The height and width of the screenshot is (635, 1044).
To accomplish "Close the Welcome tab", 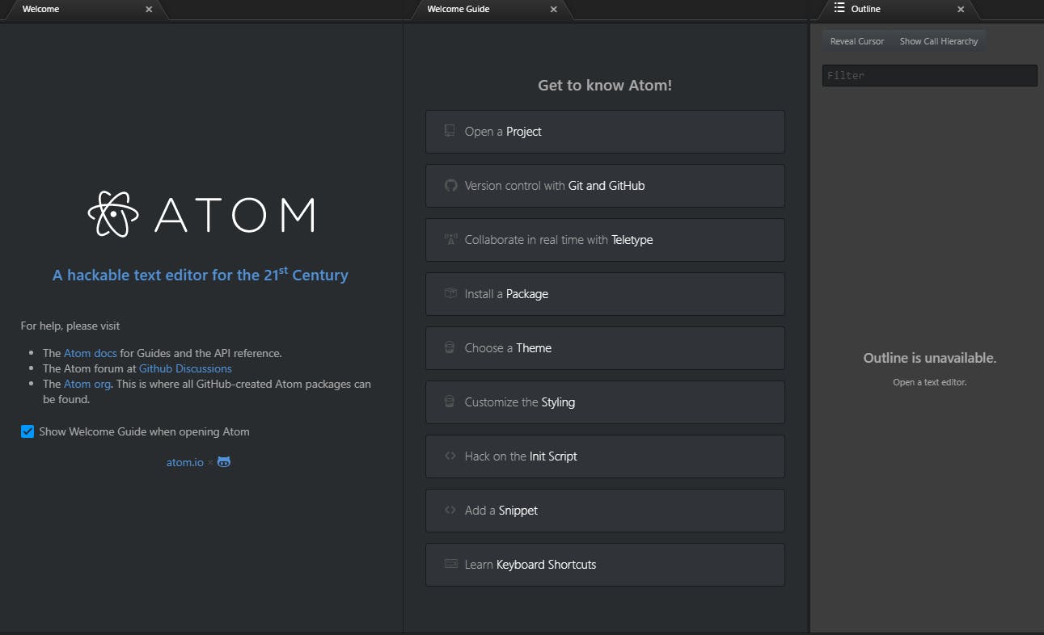I will [149, 10].
